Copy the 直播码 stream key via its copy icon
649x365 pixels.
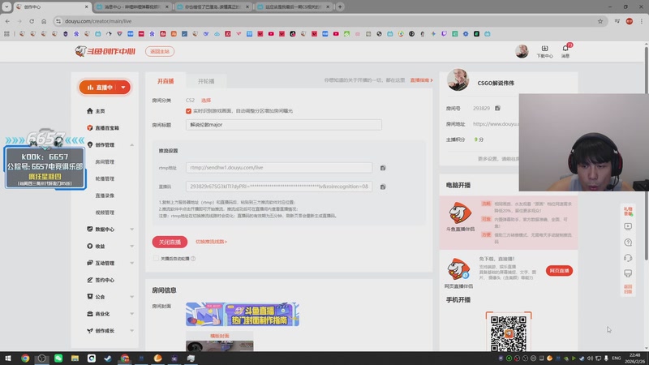tap(383, 187)
